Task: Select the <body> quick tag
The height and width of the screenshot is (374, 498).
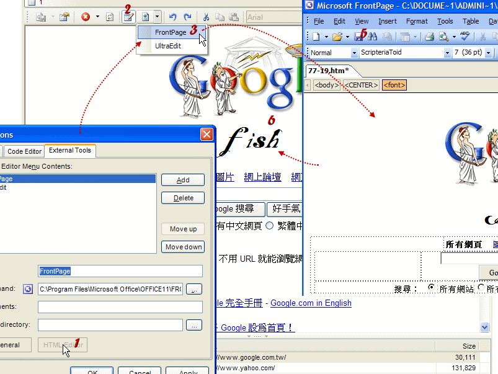Action: [326, 85]
